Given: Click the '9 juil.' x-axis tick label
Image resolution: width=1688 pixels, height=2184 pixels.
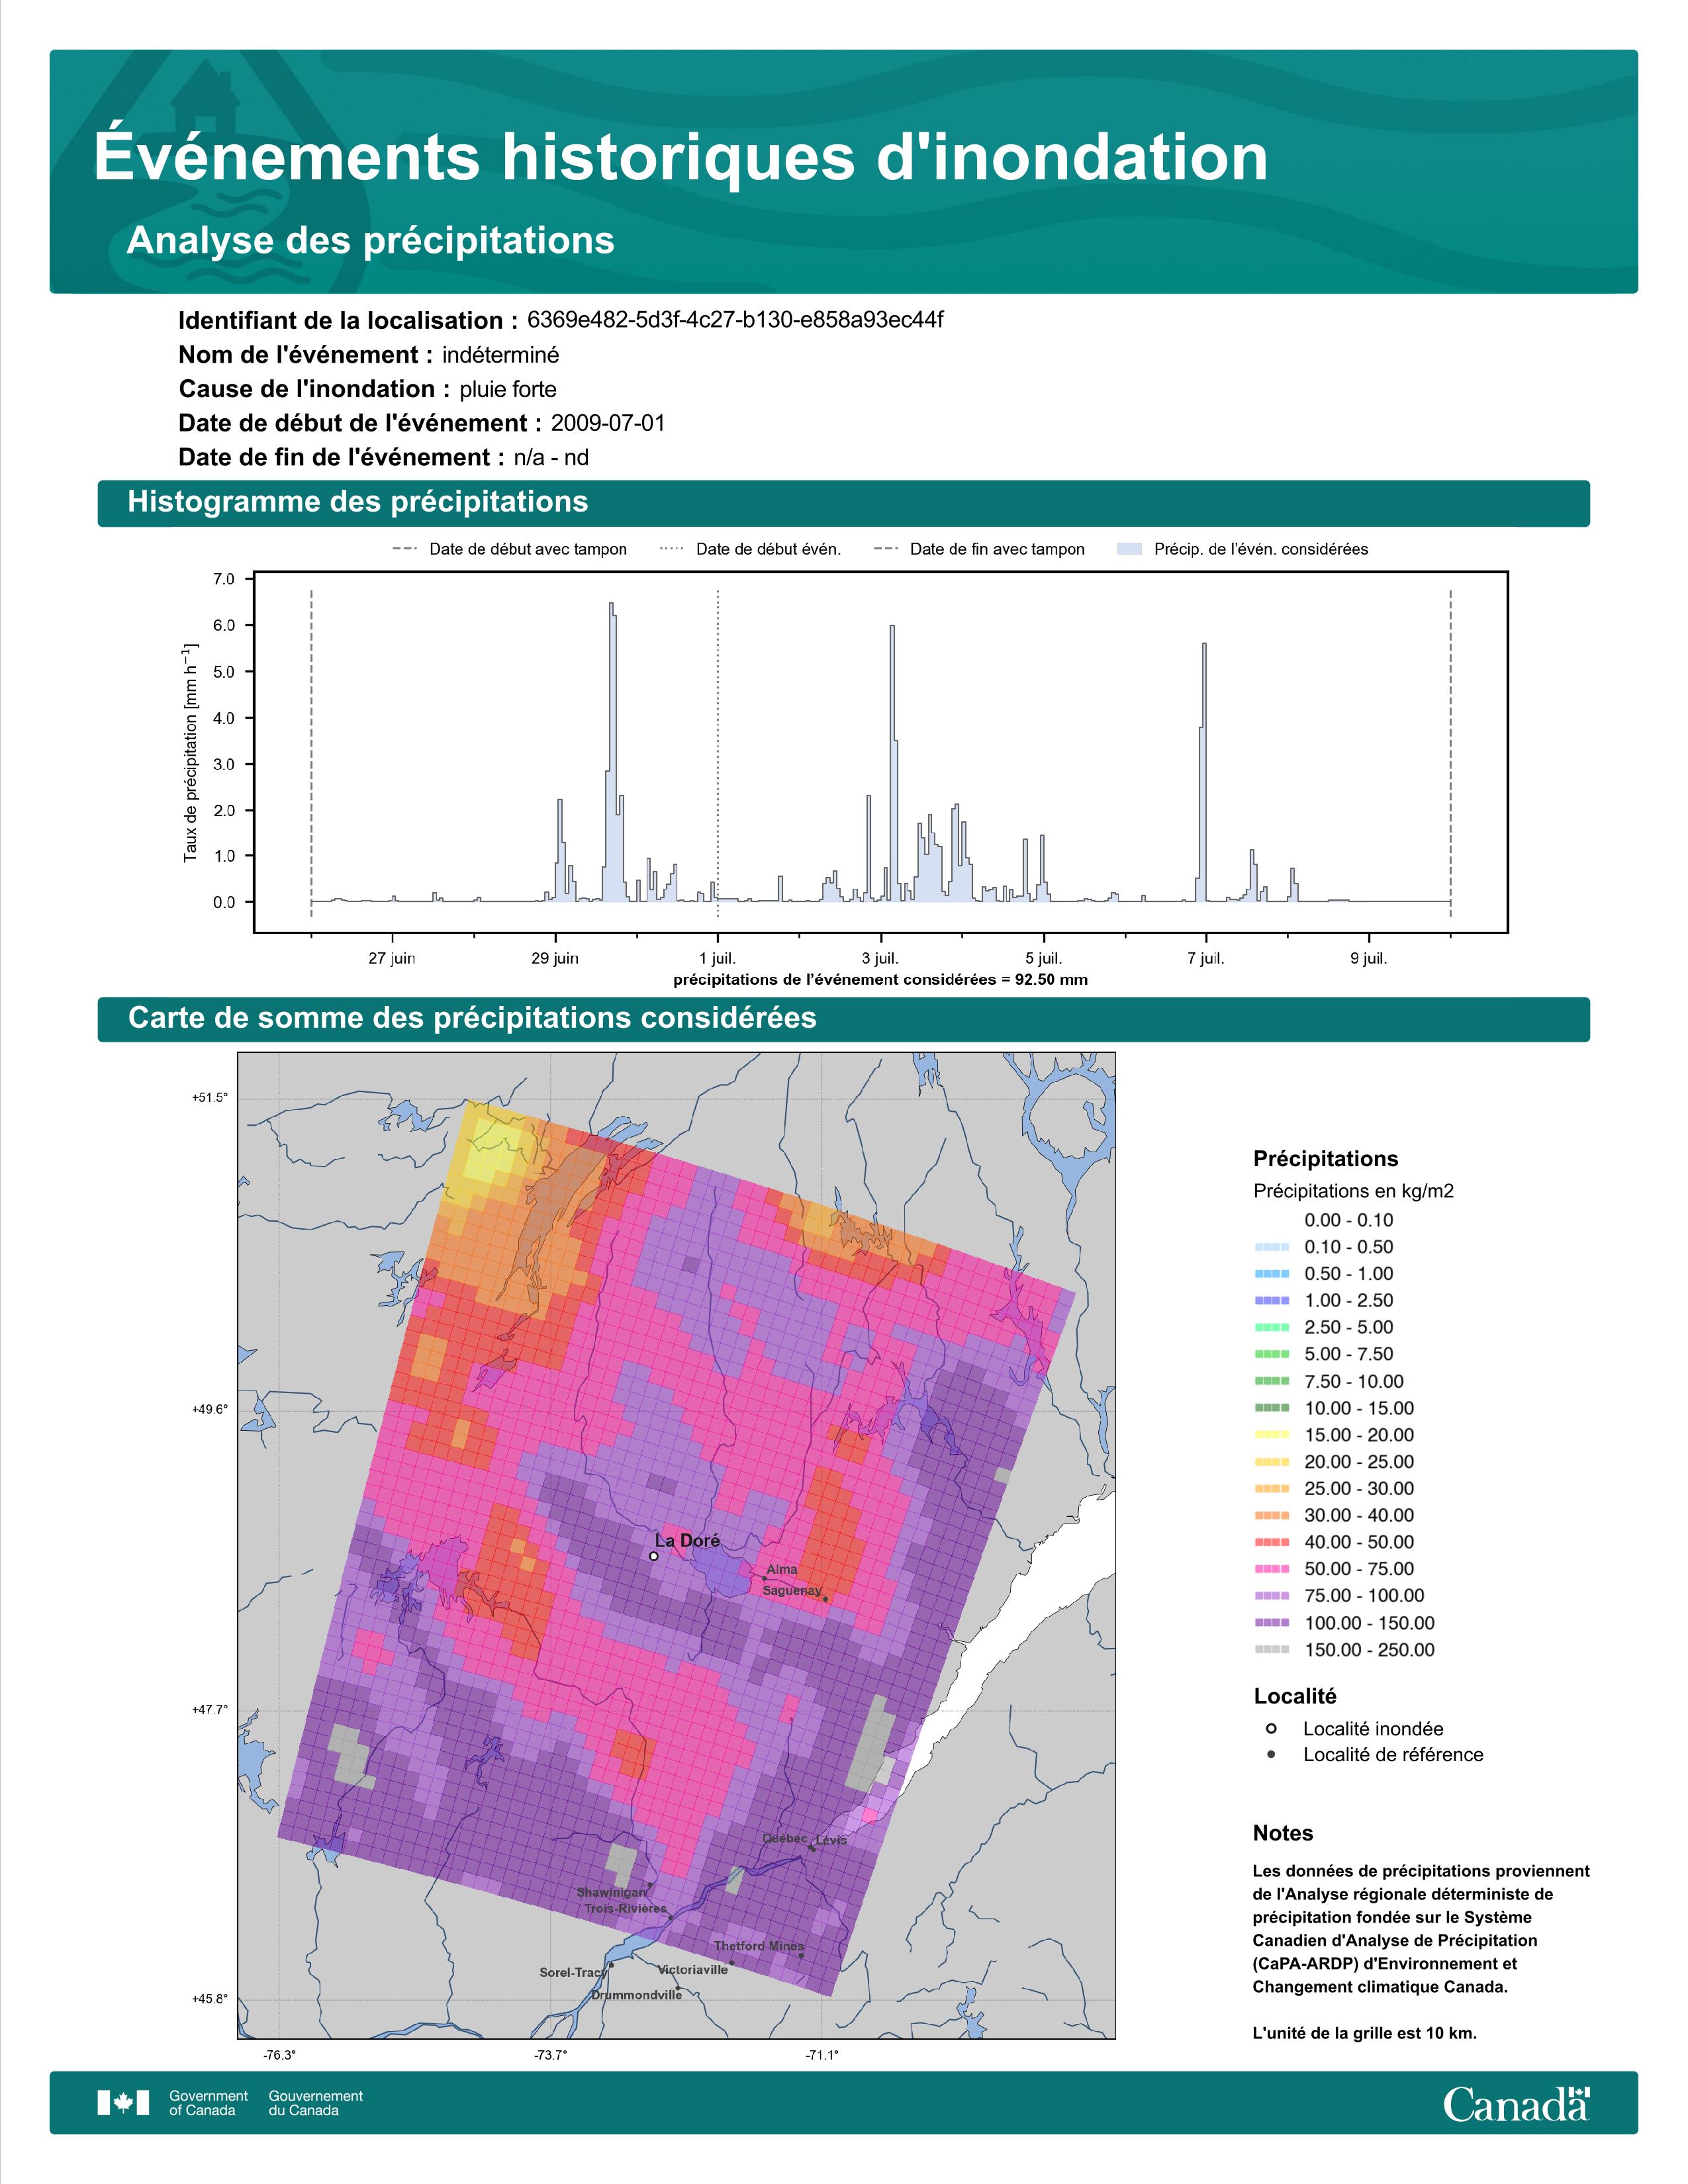Looking at the screenshot, I should (1369, 959).
